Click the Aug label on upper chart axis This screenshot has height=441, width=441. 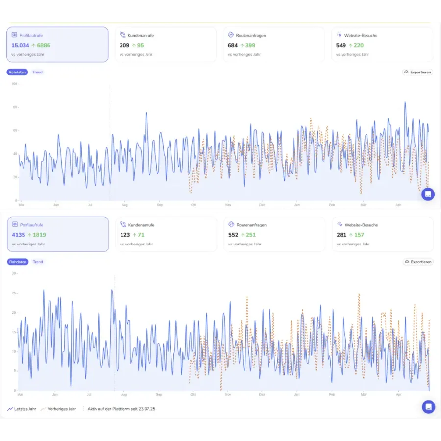(124, 205)
